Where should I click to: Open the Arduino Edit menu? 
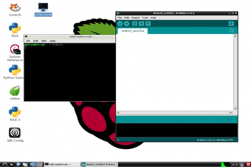coord(126,18)
